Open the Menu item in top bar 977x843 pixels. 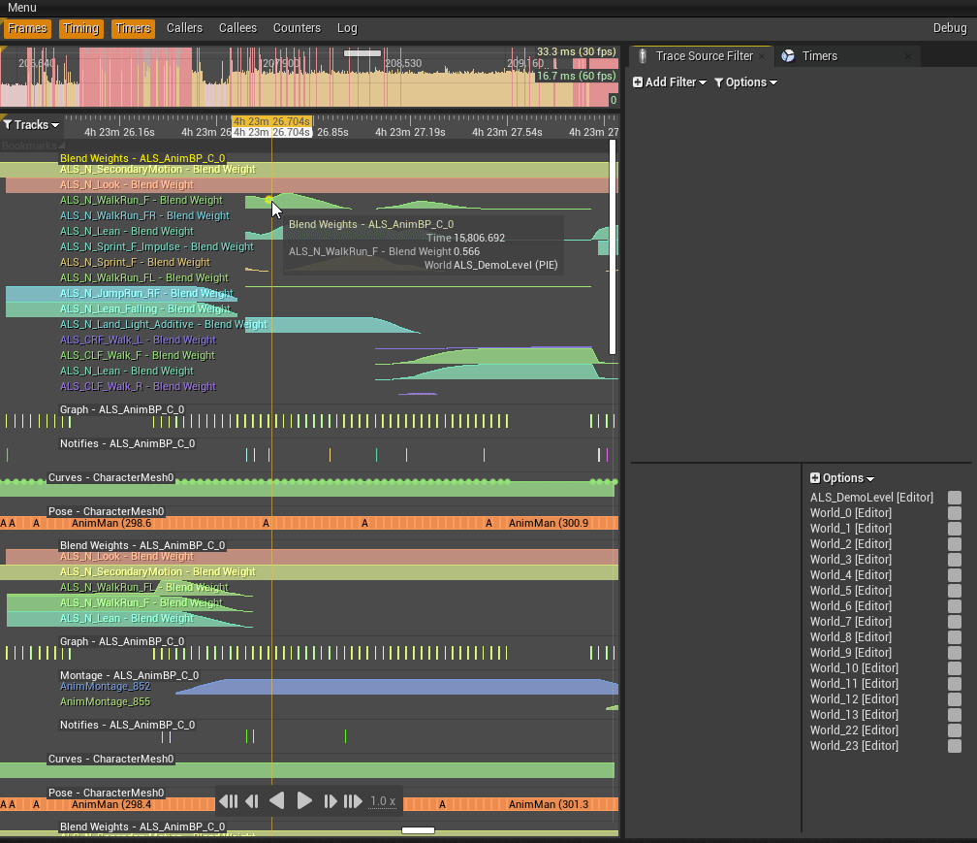tap(22, 8)
